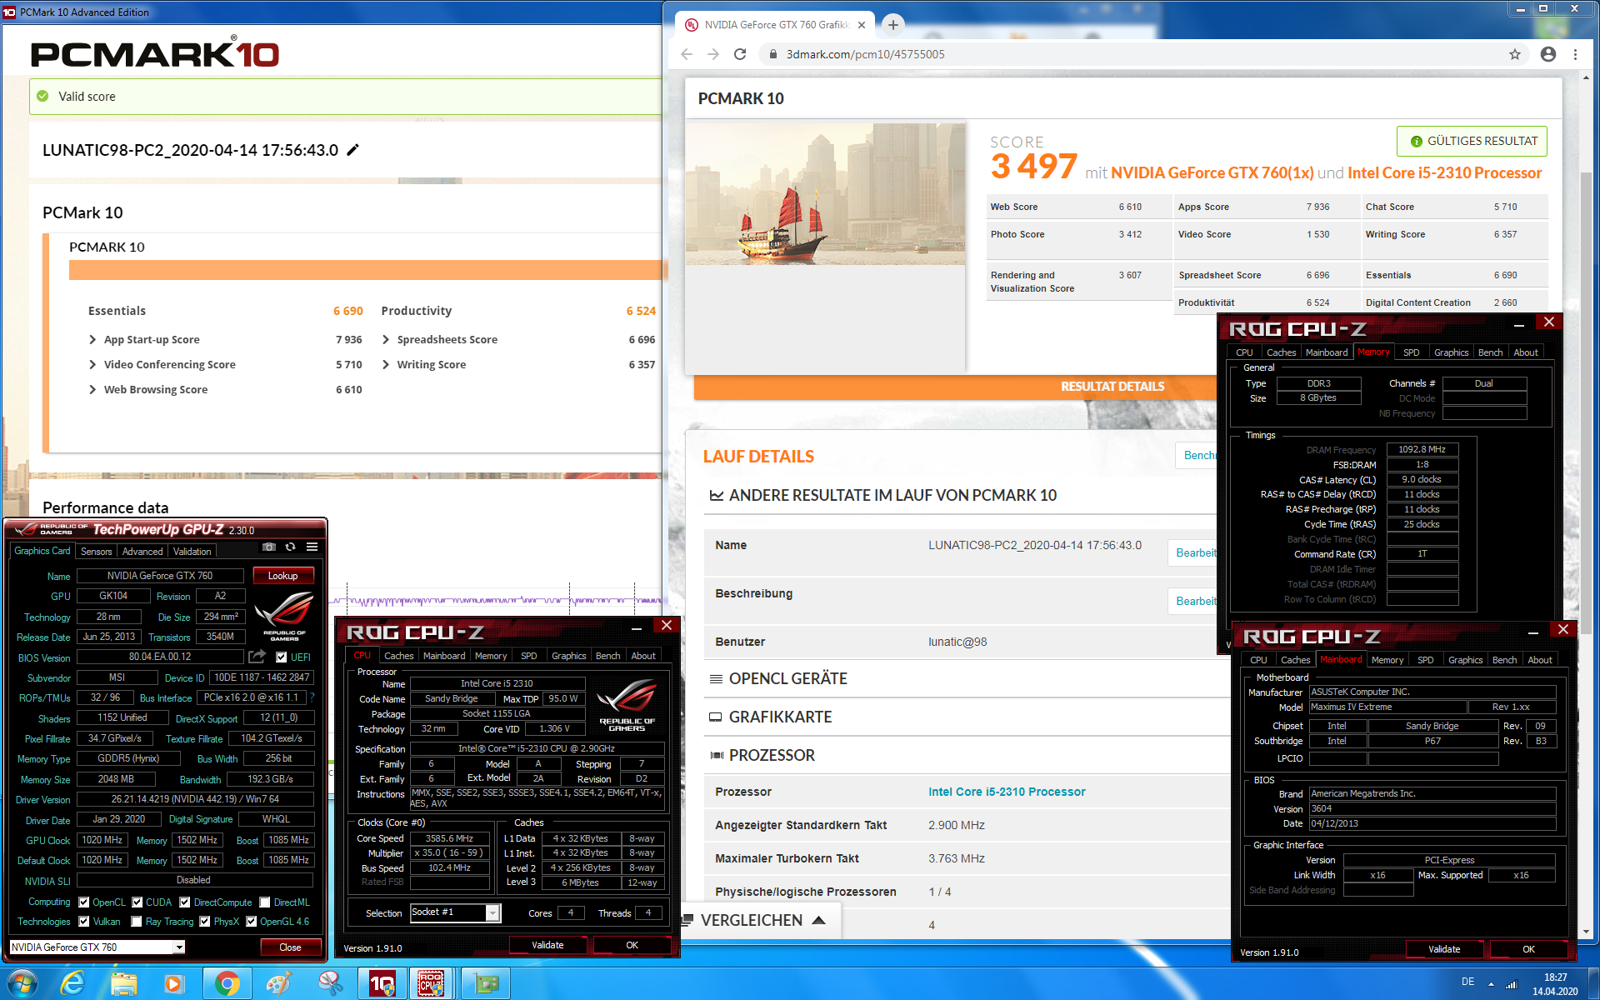Expand Video Conferencing Score details

(92, 364)
